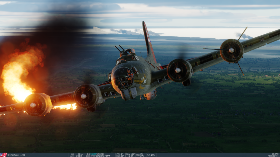Click the mission clock showing 05:47:57
Image resolution: width=280 pixels, height=157 pixels.
coord(275,154)
